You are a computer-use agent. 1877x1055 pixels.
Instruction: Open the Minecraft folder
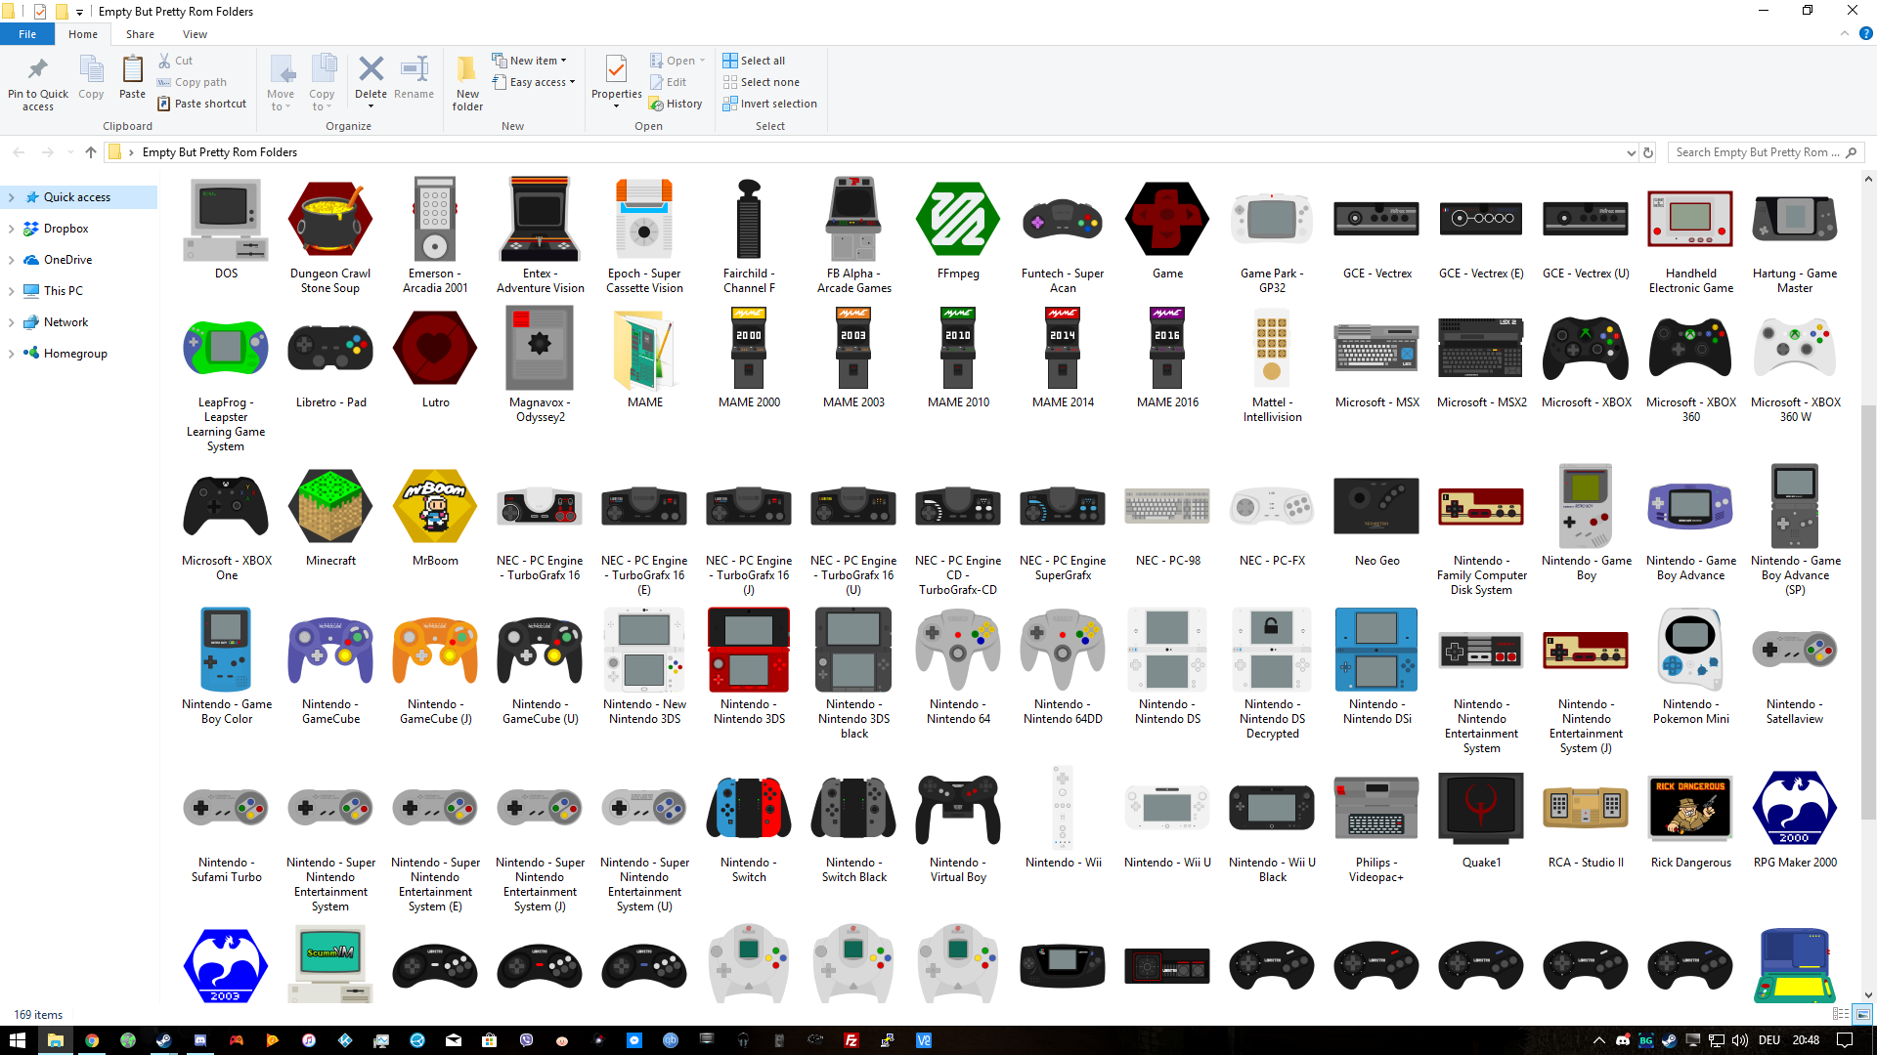pos(330,506)
